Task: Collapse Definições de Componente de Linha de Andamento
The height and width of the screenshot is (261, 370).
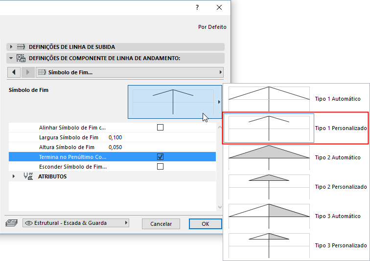Action: tap(11, 58)
